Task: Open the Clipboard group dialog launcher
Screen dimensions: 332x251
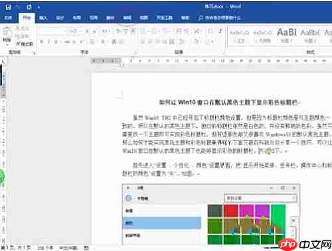Action: [35, 52]
